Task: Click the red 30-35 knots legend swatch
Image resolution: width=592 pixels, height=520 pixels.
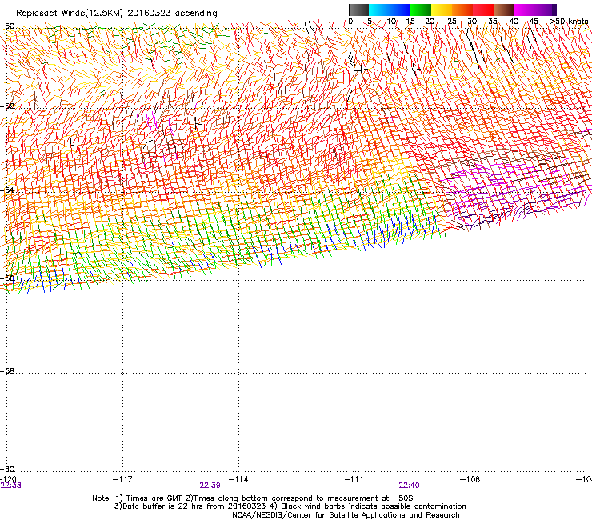Action: click(x=483, y=10)
